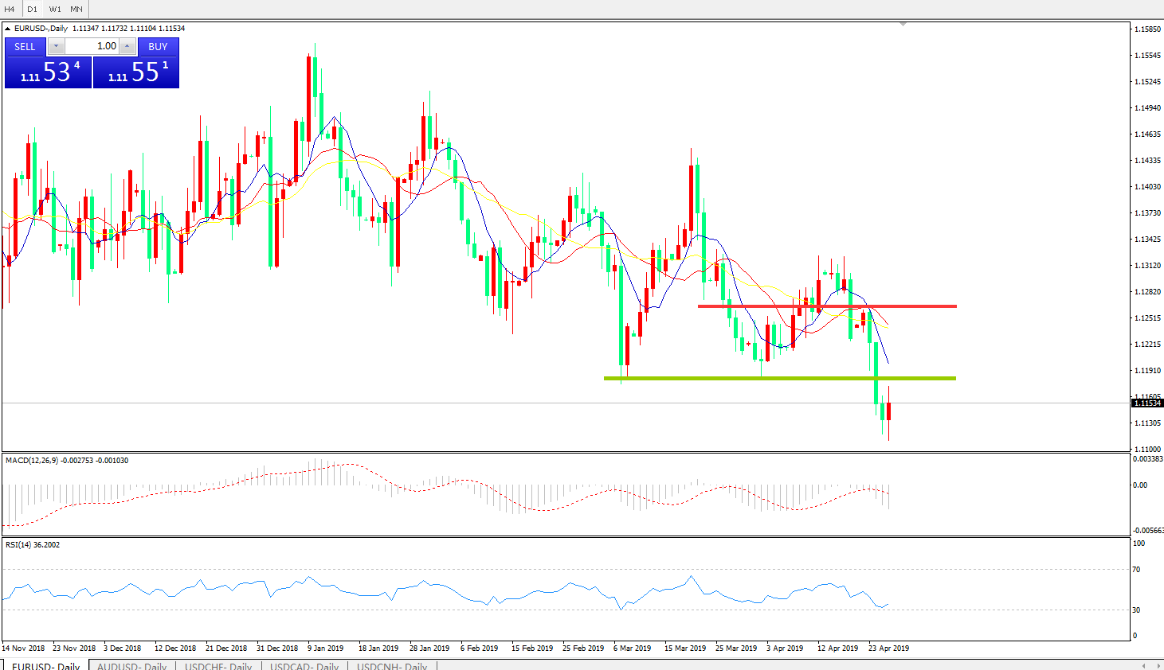Click the 1.00 volume input field
The image size is (1164, 670).
coord(92,46)
